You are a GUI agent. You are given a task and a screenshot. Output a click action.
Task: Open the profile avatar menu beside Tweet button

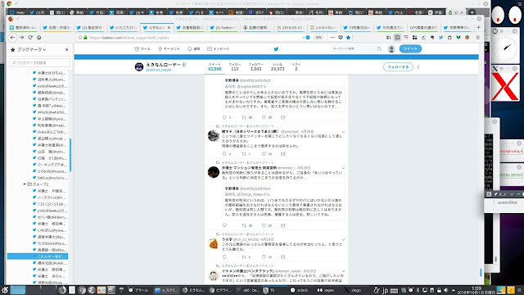click(x=391, y=49)
